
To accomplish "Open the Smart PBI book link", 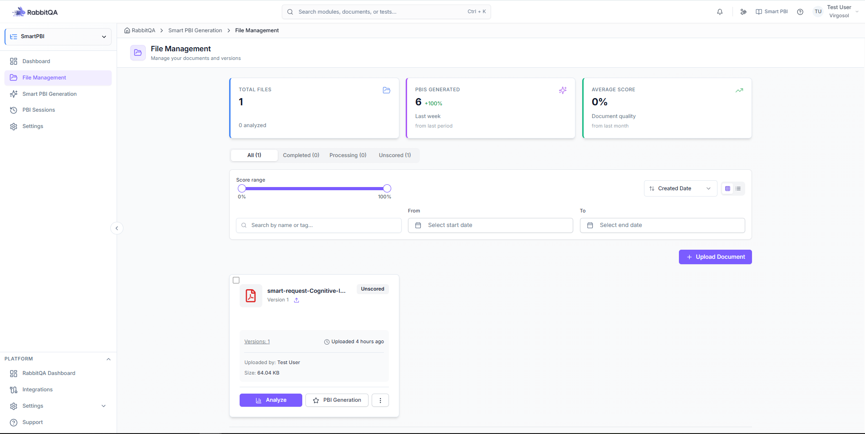I will [x=772, y=12].
